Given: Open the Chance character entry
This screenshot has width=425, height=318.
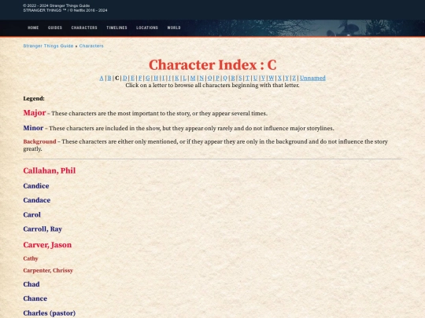Looking at the screenshot, I should [35, 298].
